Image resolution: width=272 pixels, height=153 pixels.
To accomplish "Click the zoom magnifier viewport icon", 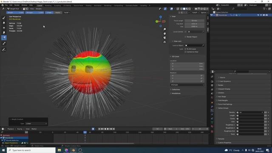I will (164, 29).
